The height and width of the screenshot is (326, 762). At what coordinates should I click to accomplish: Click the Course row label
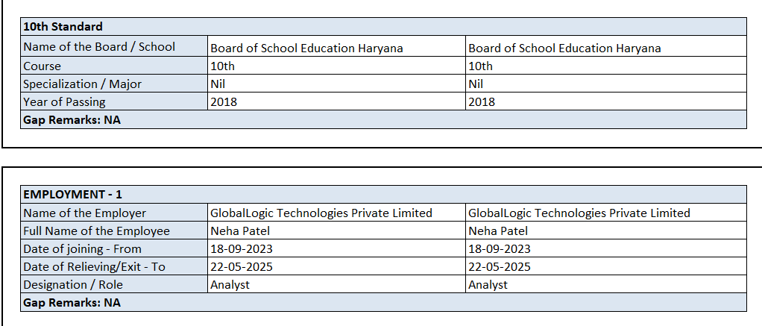(42, 66)
